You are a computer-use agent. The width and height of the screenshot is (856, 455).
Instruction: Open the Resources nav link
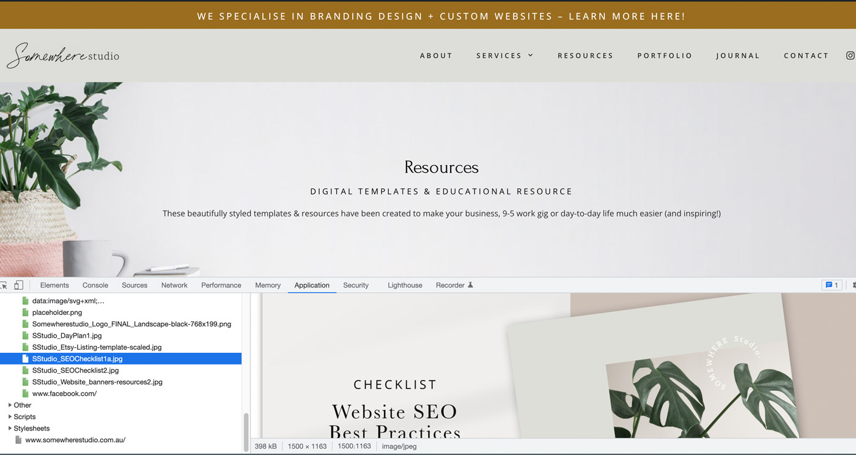point(586,56)
